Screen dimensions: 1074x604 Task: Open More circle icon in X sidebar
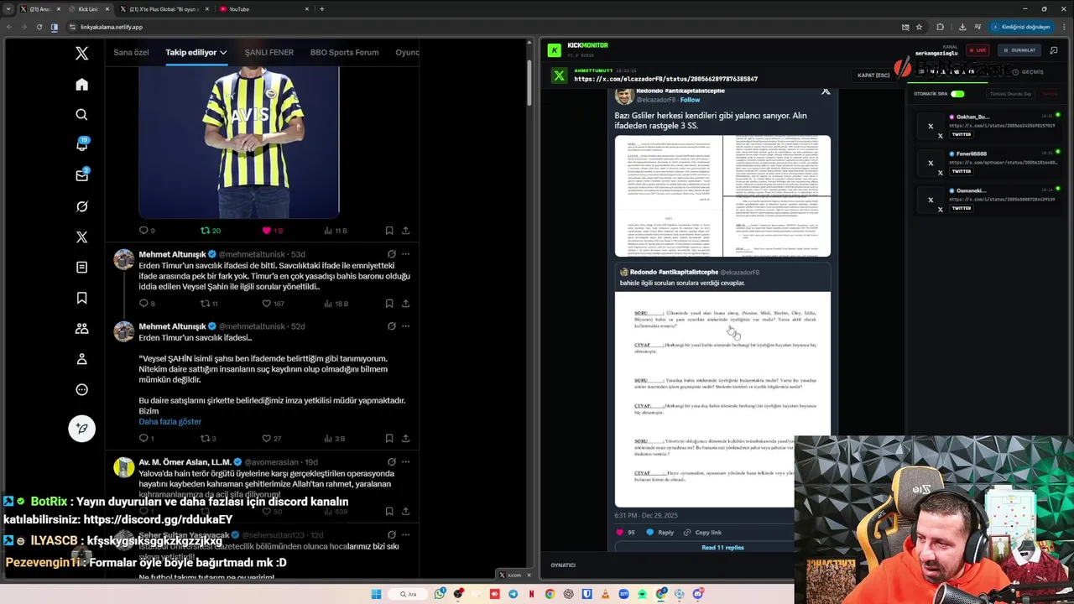[81, 389]
